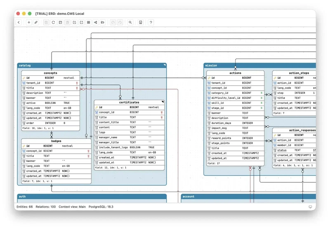
Task: Click the description row in concepts table
Action: pos(50,93)
